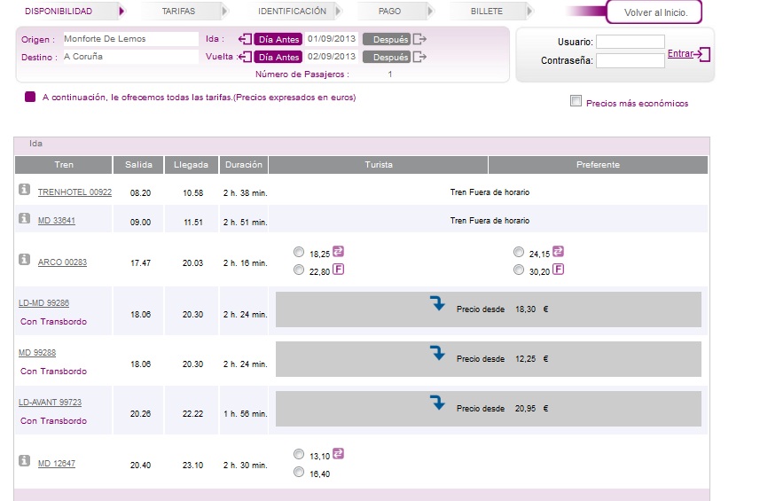The height and width of the screenshot is (501, 760).
Task: Click the Día Antes button for Vuelta
Action: click(278, 57)
